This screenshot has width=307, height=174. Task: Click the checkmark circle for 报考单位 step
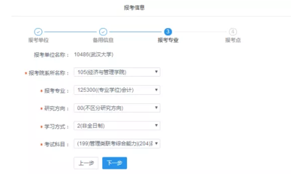(38, 32)
